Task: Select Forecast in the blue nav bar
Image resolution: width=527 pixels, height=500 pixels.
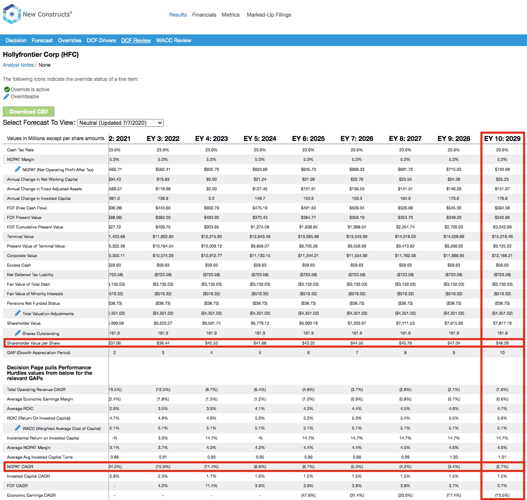Action: pyautogui.click(x=42, y=41)
